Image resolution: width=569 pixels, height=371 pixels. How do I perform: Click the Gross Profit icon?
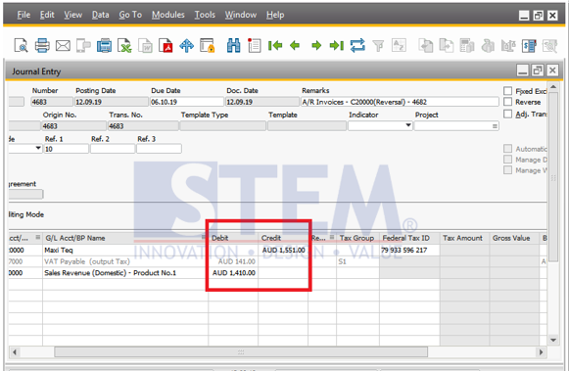(467, 46)
